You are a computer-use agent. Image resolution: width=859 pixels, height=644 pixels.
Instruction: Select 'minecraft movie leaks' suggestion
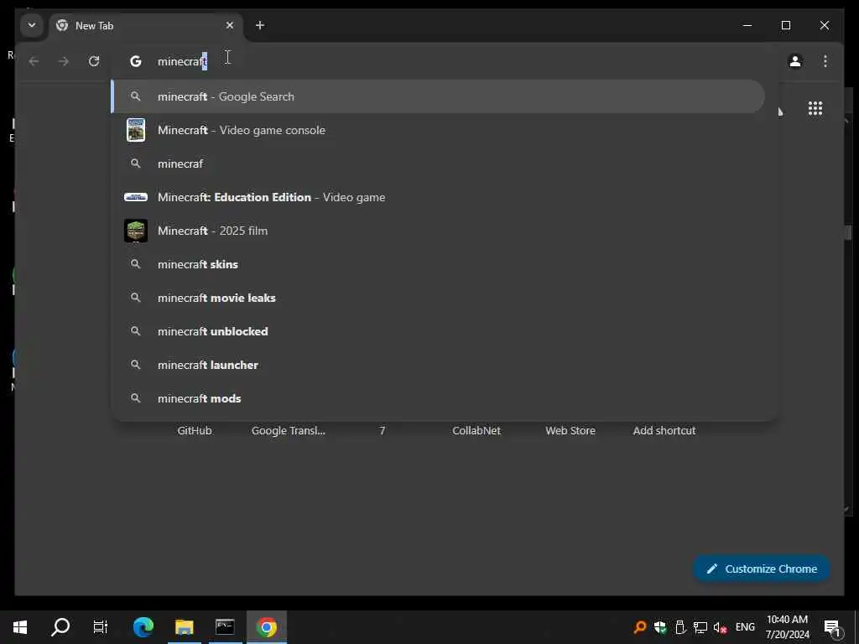coord(438,298)
